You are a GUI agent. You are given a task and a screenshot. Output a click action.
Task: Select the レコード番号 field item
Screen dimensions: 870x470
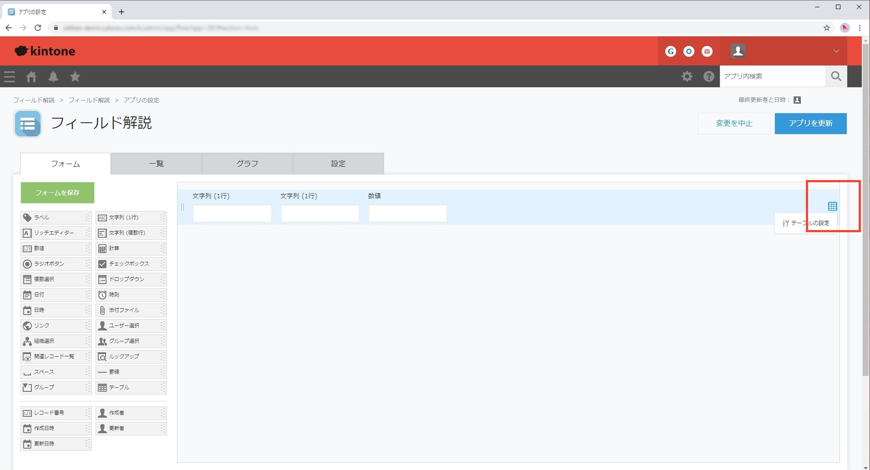tap(56, 413)
